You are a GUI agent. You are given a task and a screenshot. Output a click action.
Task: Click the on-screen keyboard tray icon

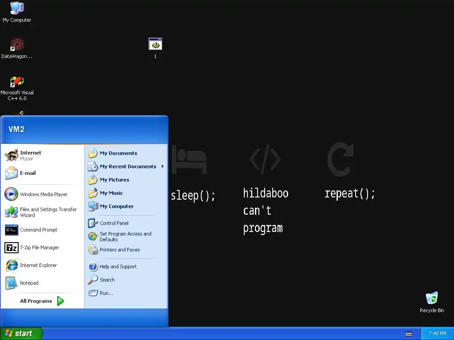point(408,334)
